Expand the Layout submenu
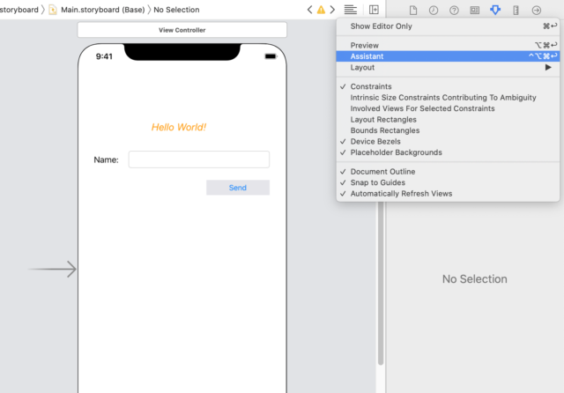 pyautogui.click(x=448, y=68)
